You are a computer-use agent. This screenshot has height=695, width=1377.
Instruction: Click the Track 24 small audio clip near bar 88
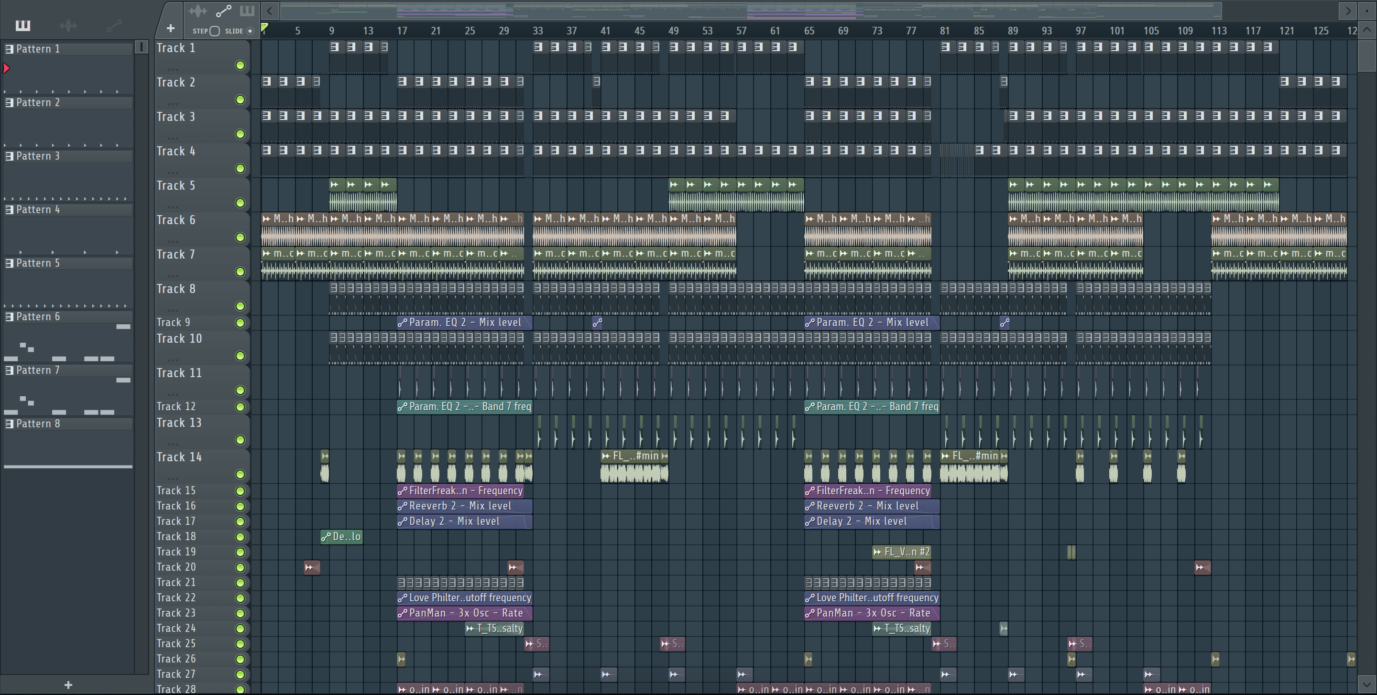click(1004, 628)
